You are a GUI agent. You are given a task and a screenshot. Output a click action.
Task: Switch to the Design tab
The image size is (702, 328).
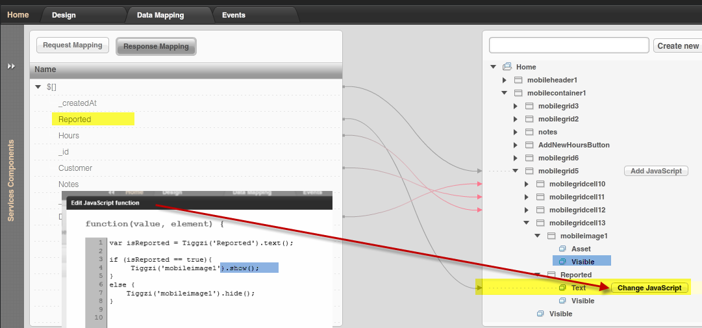tap(64, 15)
